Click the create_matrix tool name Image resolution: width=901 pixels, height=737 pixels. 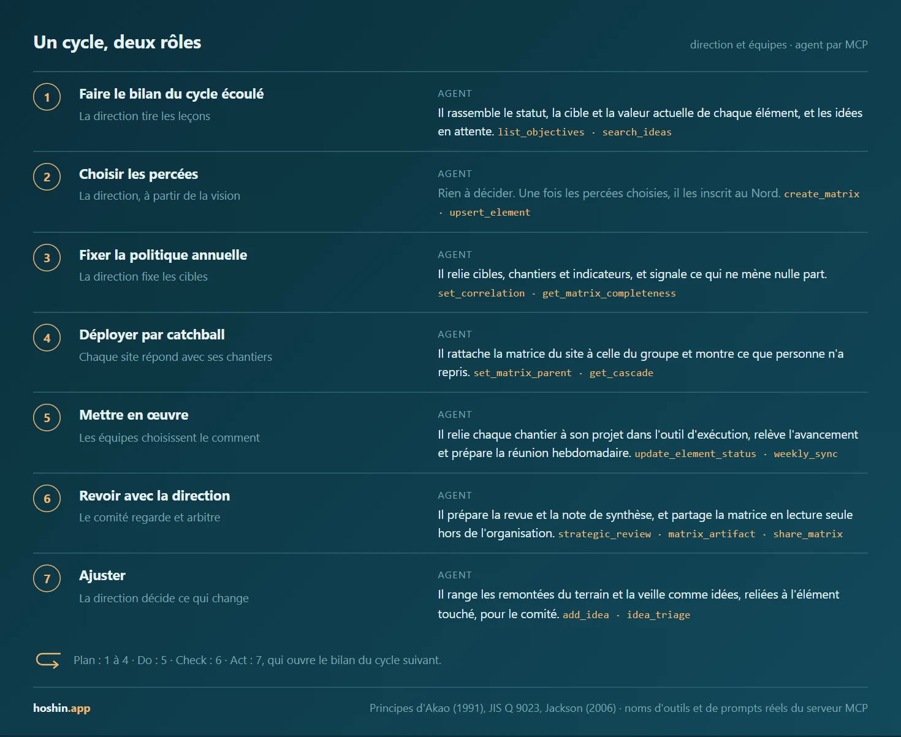822,194
